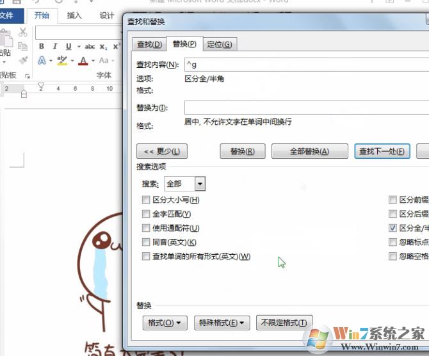Open text effects dropdown arrow
This screenshot has height=356, width=429.
coord(51,61)
